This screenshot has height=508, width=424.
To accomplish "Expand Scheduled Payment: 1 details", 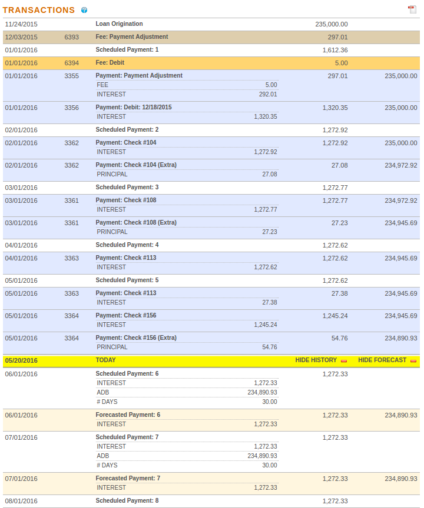I will (211, 50).
